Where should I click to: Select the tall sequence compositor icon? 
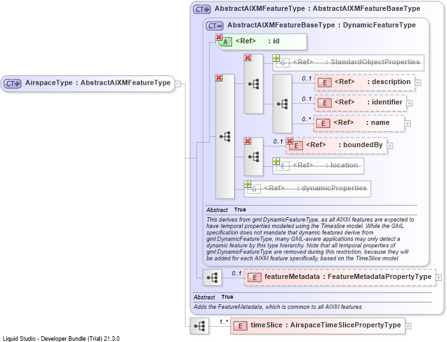coord(225,136)
